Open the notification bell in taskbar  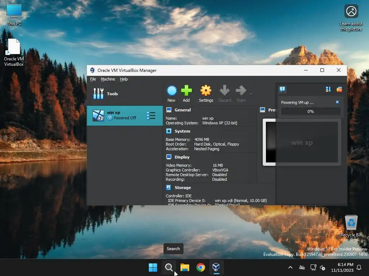[359, 267]
